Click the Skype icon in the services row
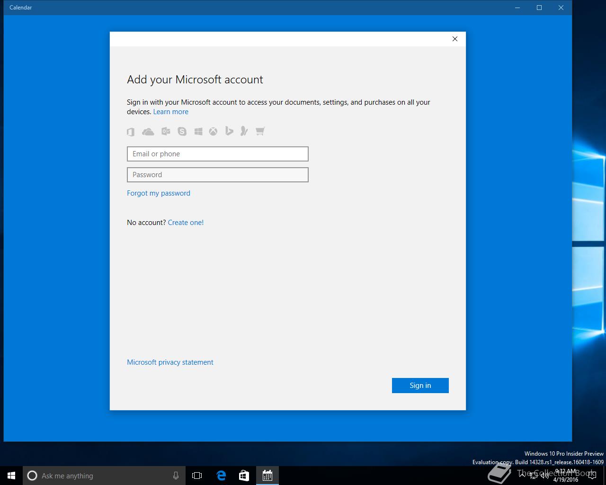Image resolution: width=606 pixels, height=485 pixels. click(x=182, y=131)
